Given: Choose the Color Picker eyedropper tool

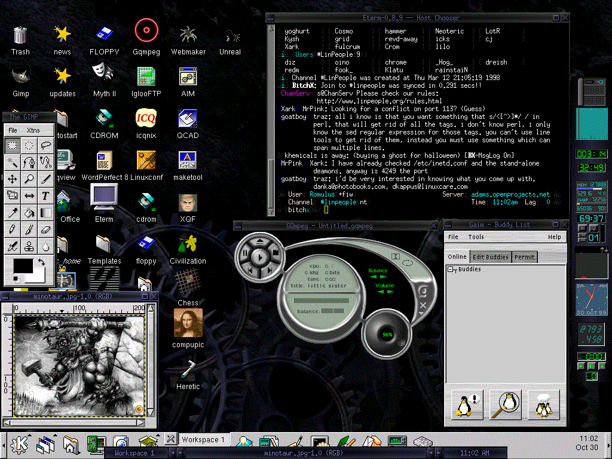Looking at the screenshot, I should (12, 212).
